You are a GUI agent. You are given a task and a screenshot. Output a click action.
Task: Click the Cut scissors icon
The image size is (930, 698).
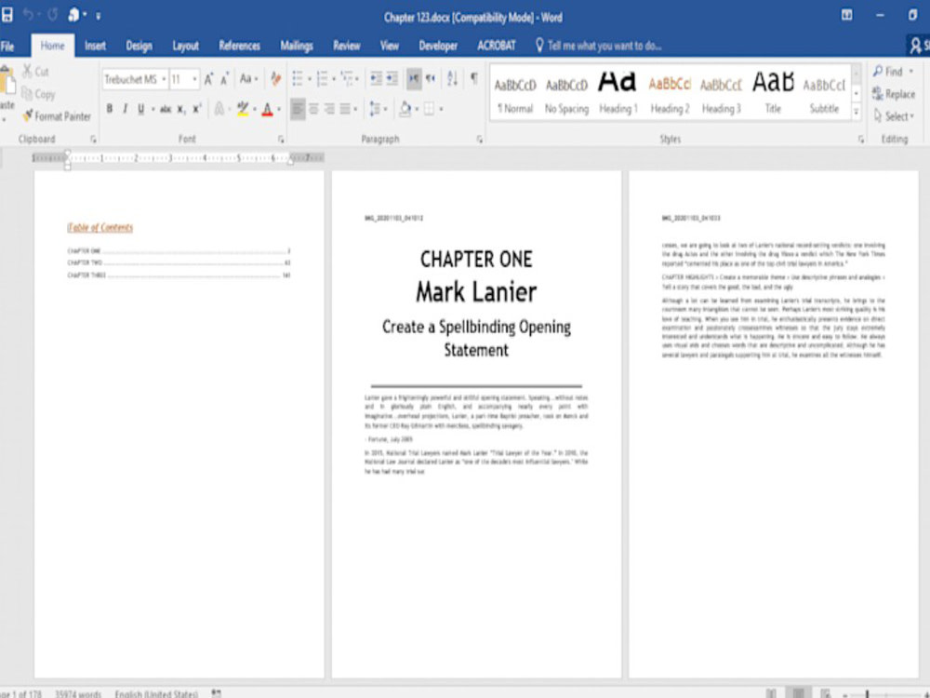[x=27, y=72]
